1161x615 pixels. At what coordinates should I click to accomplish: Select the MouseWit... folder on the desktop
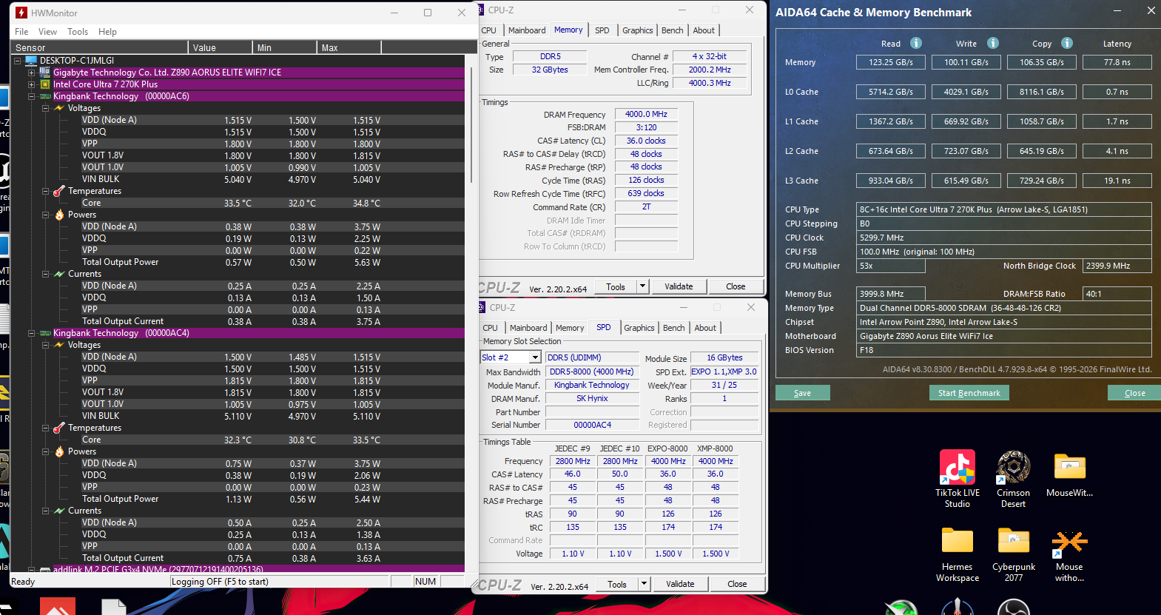[1070, 475]
